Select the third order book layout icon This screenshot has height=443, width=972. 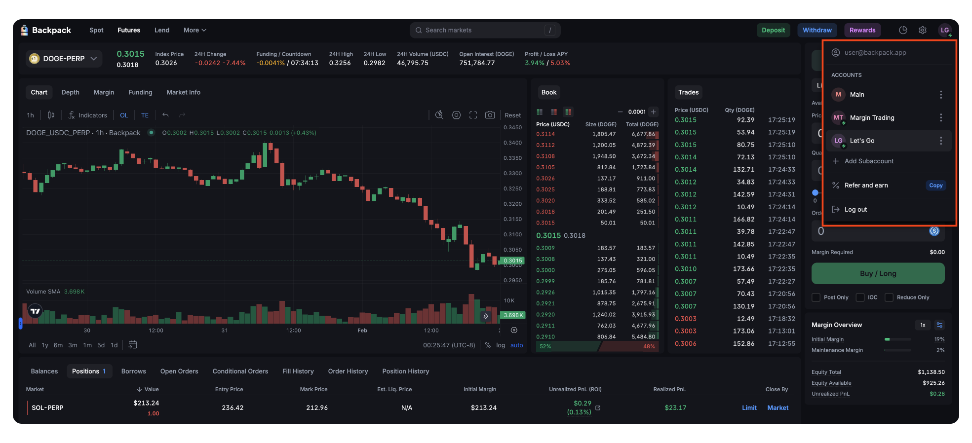click(568, 111)
